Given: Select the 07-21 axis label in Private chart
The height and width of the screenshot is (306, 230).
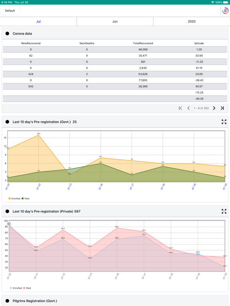Looking at the screenshot, I should (36, 276).
